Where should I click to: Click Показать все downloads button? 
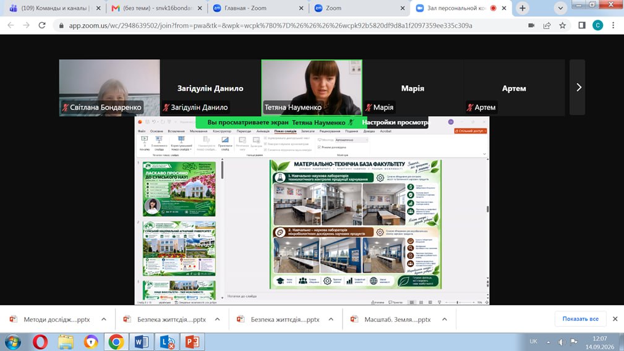580,319
